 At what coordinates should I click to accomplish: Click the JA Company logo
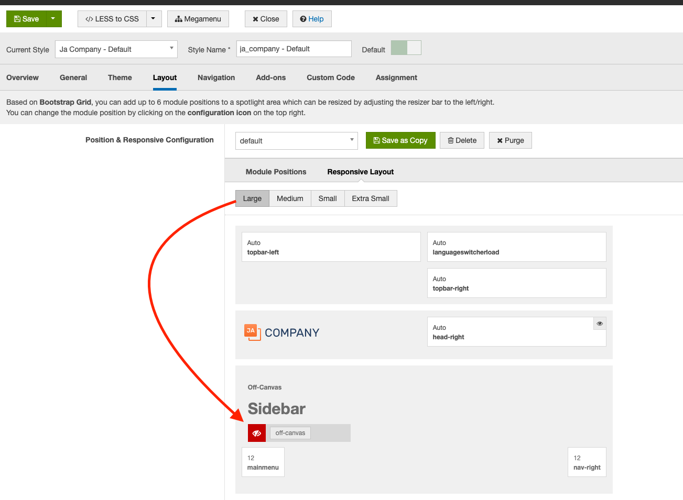pos(281,332)
